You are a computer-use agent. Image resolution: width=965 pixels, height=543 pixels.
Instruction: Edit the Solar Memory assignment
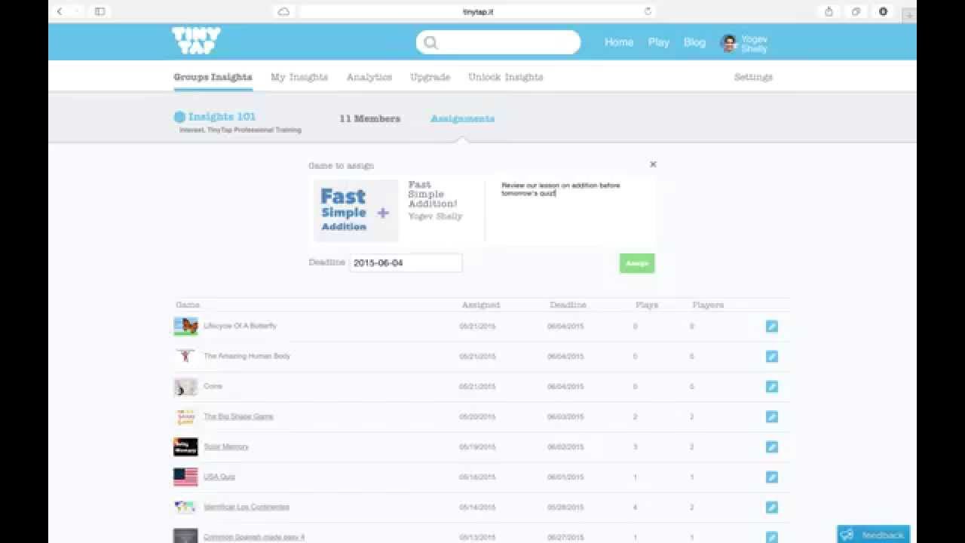(x=771, y=447)
